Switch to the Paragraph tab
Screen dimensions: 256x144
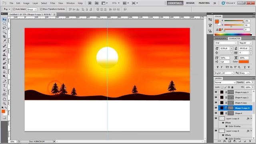tap(221, 38)
